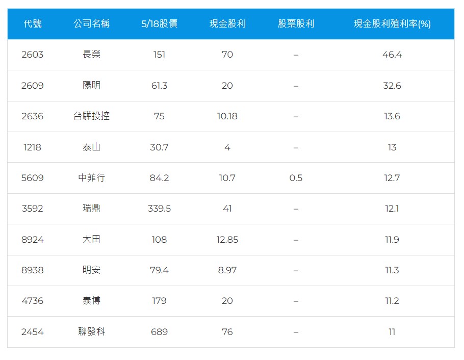Click price 79.4 in 明安 row
This screenshot has width=464, height=360.
pyautogui.click(x=159, y=270)
